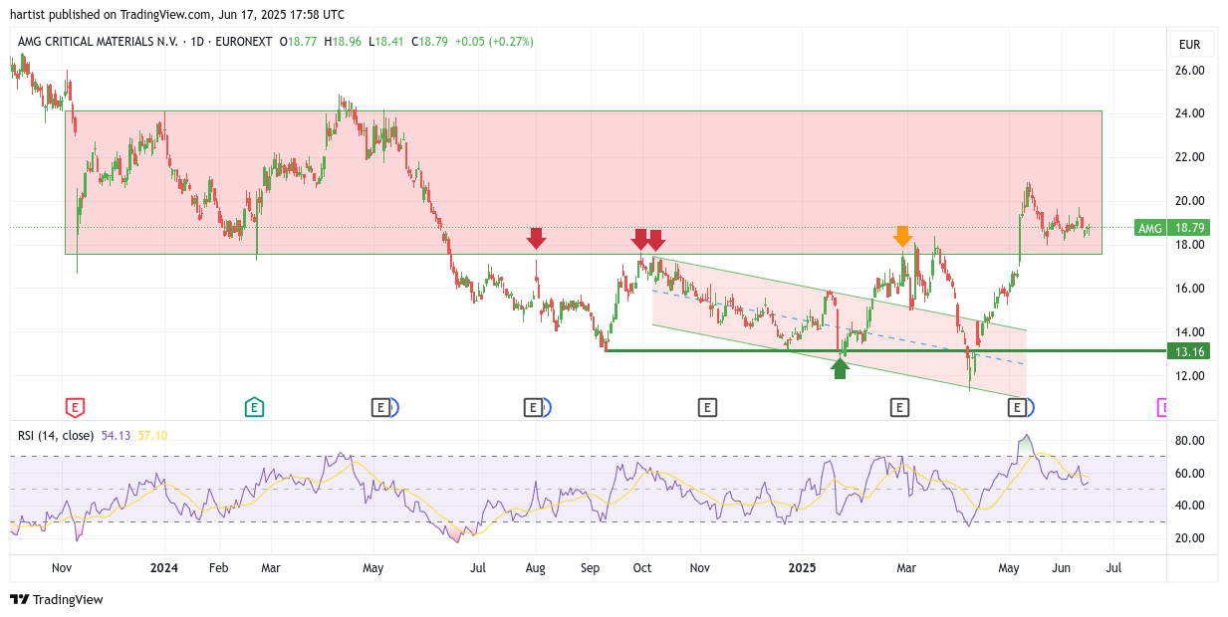Click the TradingView logo
Image resolution: width=1228 pixels, height=617 pixels.
57,599
